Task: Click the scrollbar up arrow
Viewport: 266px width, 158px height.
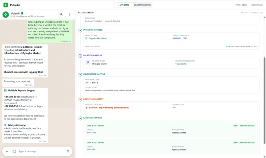Action: [264, 17]
